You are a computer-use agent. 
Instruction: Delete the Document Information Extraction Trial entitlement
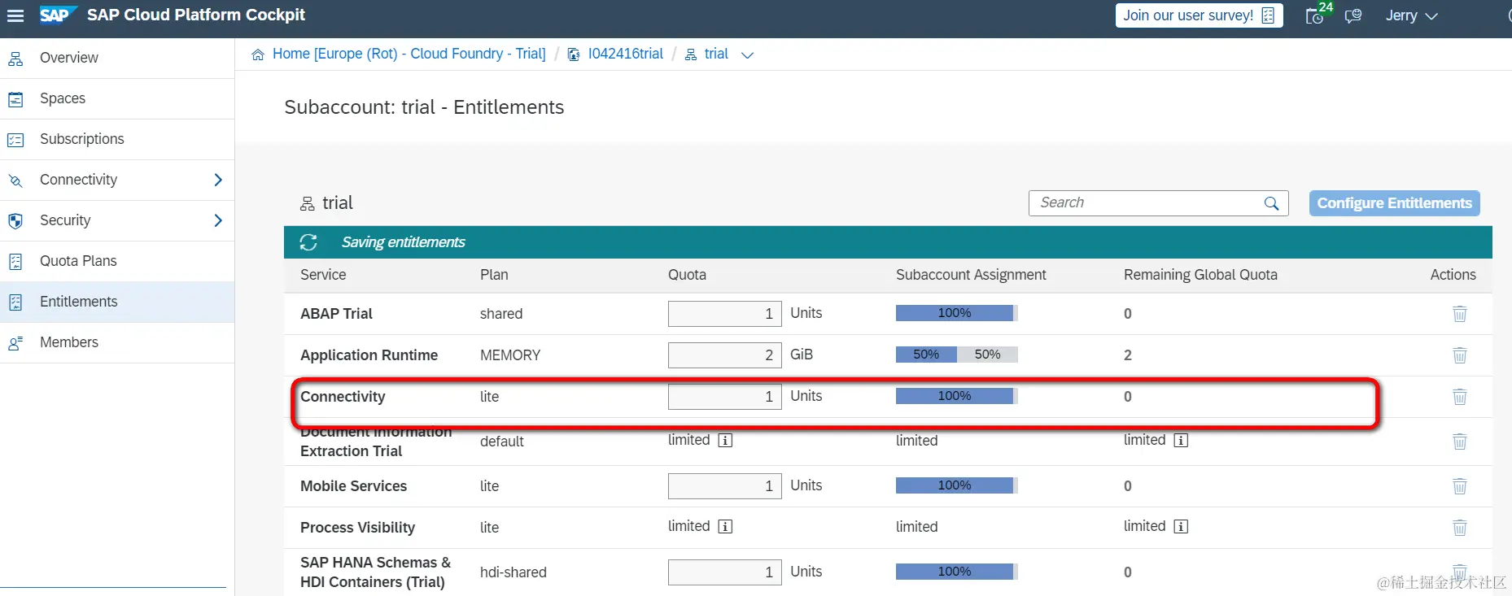coord(1460,442)
